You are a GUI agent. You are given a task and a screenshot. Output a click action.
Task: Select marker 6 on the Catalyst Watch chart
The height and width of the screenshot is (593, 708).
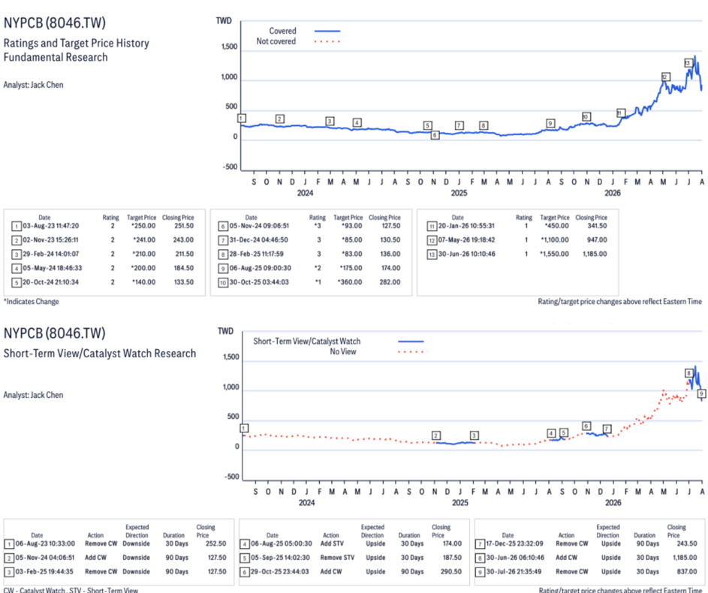(586, 426)
